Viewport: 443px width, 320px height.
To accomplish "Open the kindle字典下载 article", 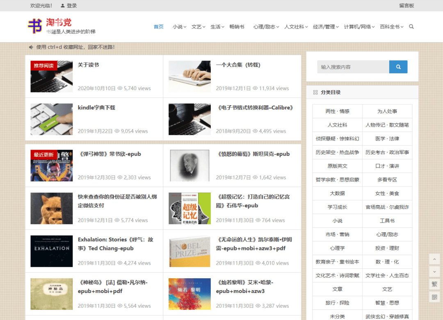I will (96, 108).
